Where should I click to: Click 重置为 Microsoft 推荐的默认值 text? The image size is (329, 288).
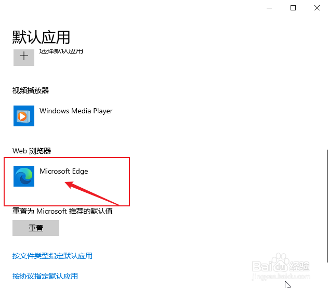[62, 211]
